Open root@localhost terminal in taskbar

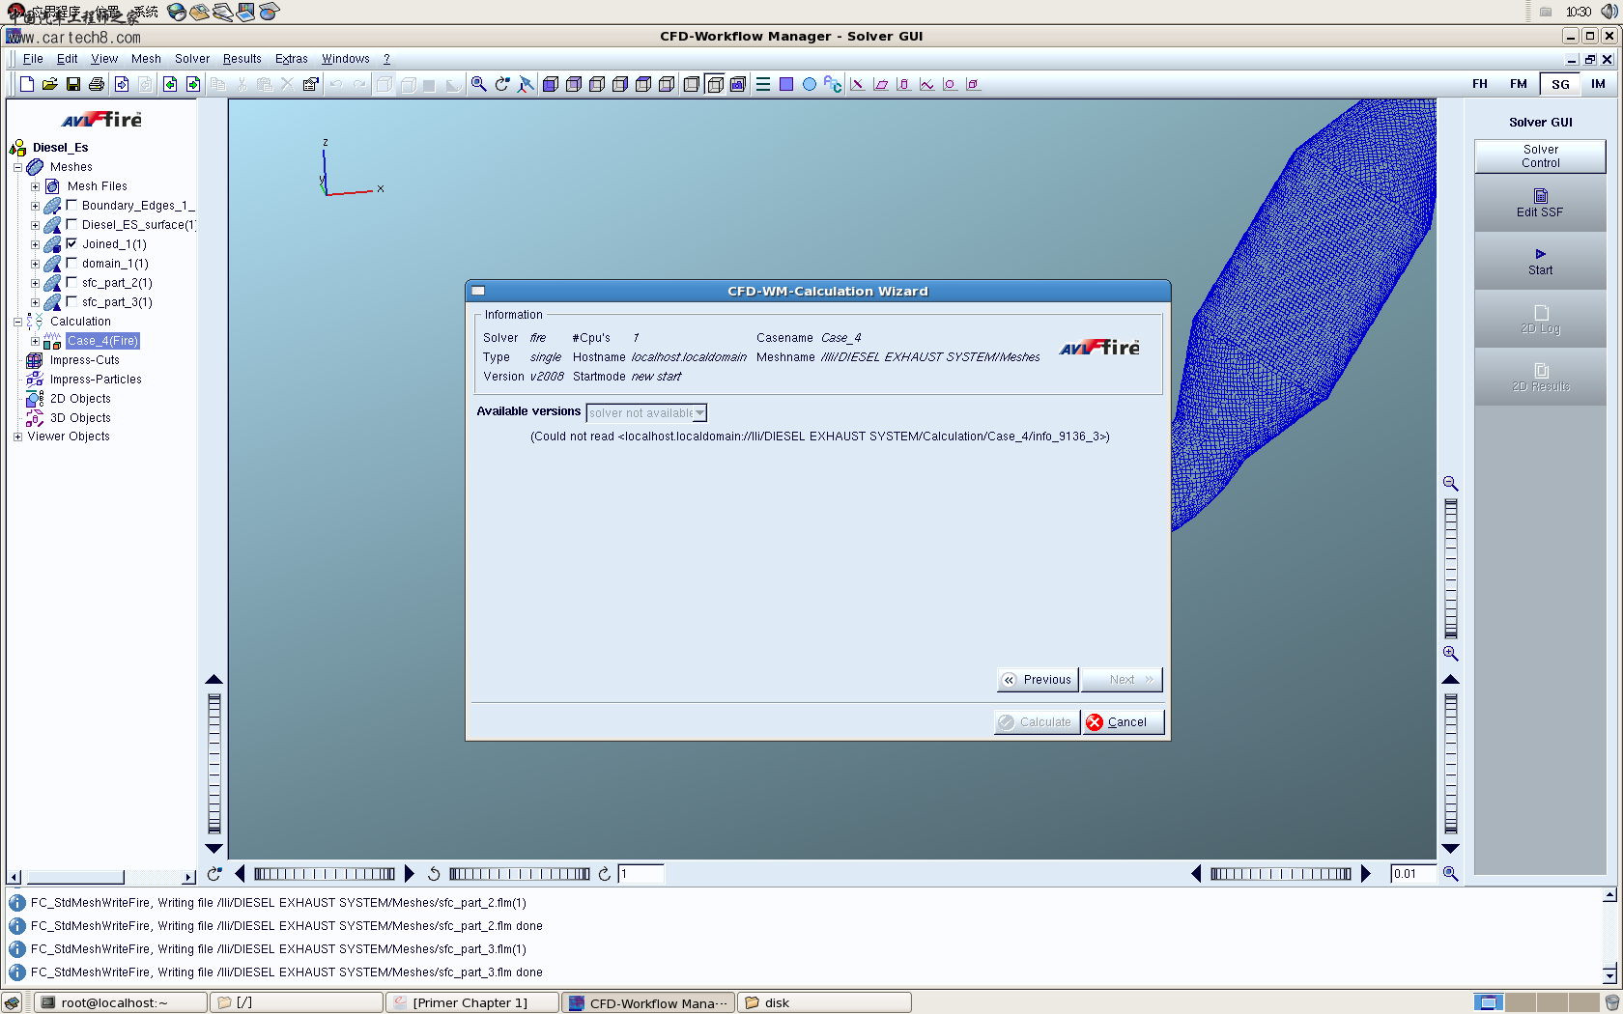click(122, 1002)
